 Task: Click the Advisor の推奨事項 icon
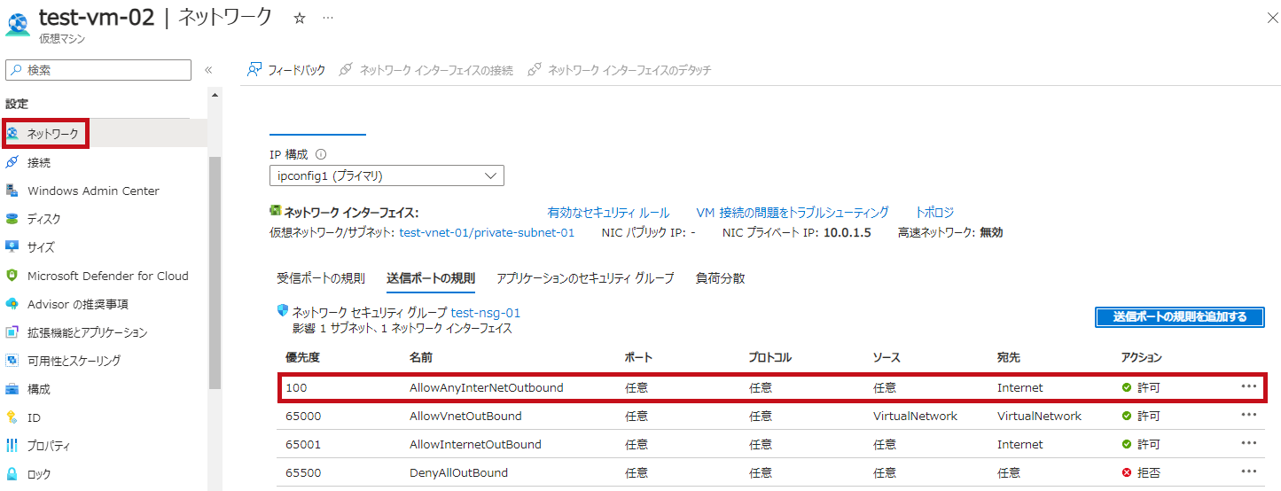pyautogui.click(x=12, y=304)
